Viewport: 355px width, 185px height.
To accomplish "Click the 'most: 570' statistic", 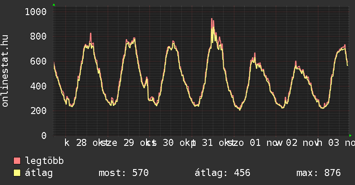I will pos(124,173).
